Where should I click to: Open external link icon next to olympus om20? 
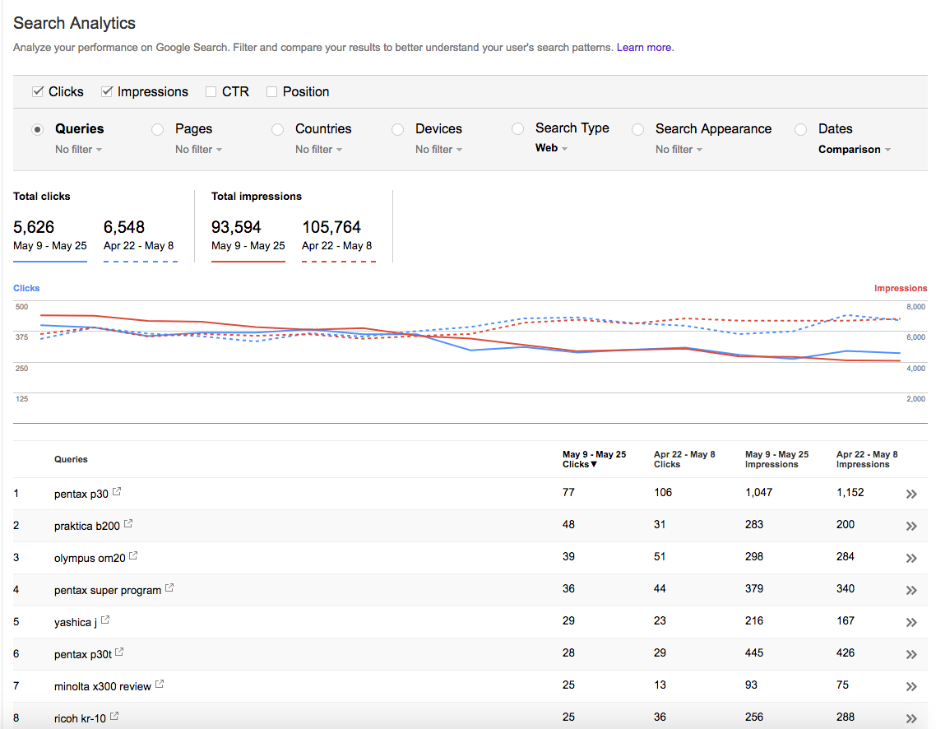(x=133, y=556)
